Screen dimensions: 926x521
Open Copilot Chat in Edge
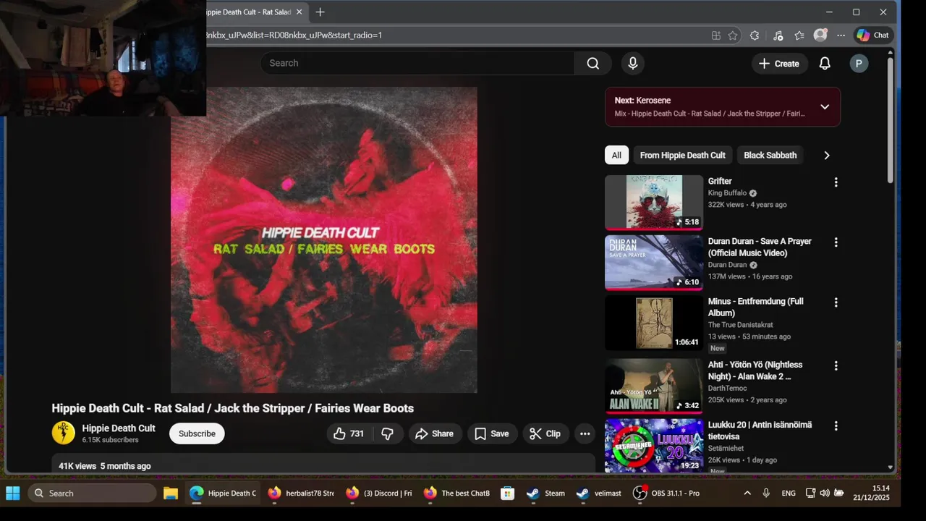(872, 35)
